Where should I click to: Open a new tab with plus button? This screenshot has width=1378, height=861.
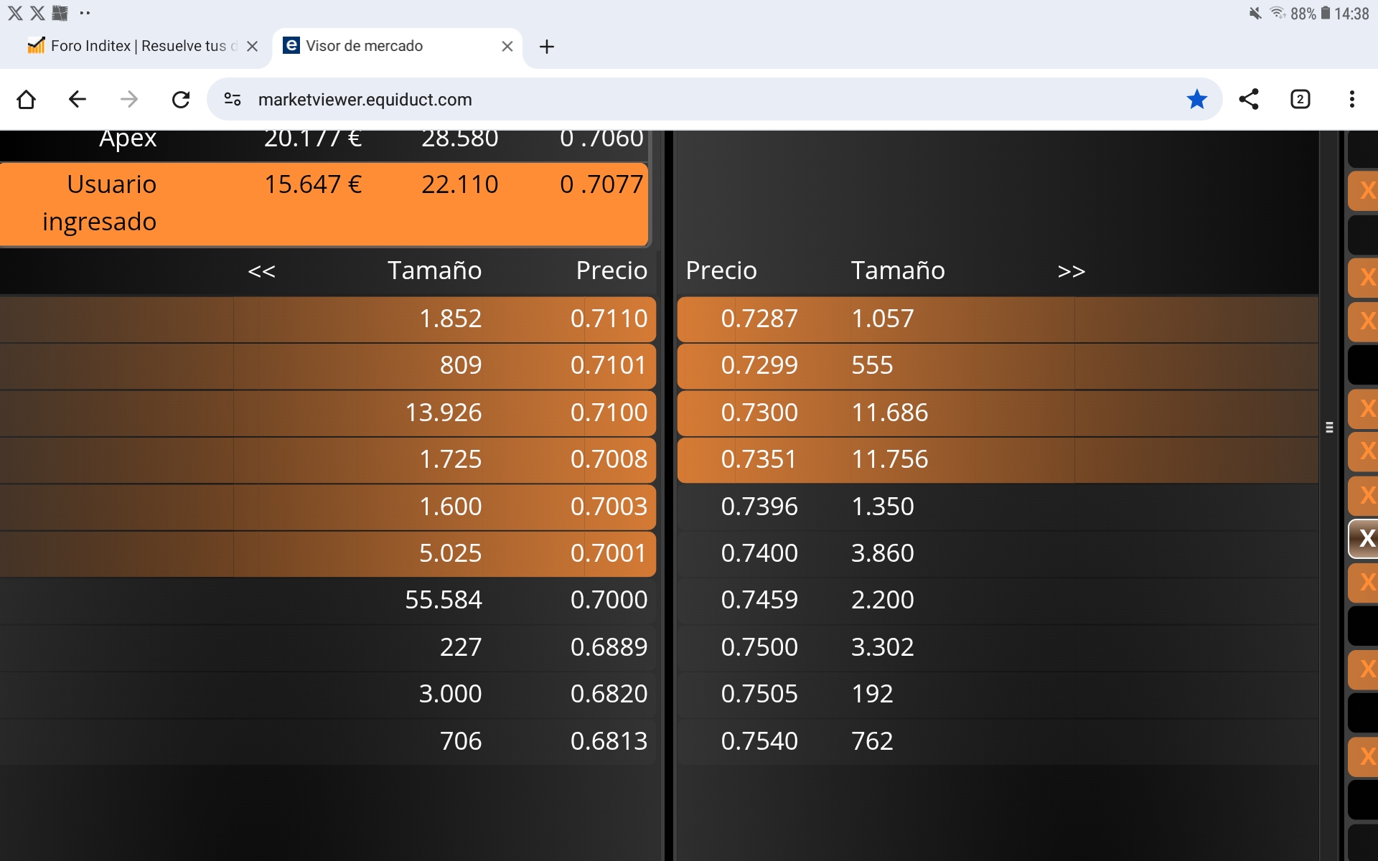pos(547,47)
